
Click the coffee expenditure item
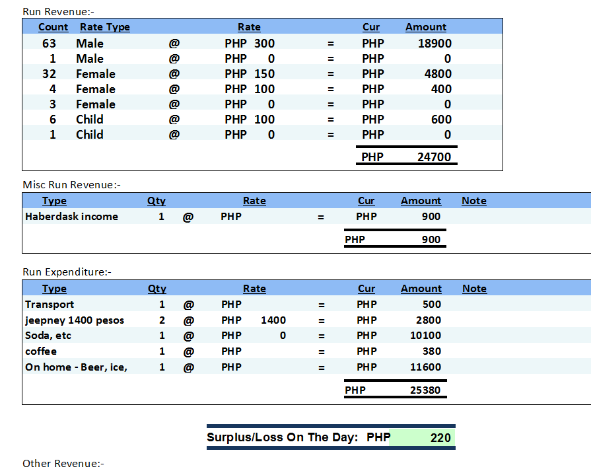[x=41, y=351]
